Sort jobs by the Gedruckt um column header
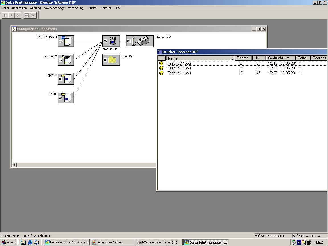The height and width of the screenshot is (246, 328). point(280,58)
